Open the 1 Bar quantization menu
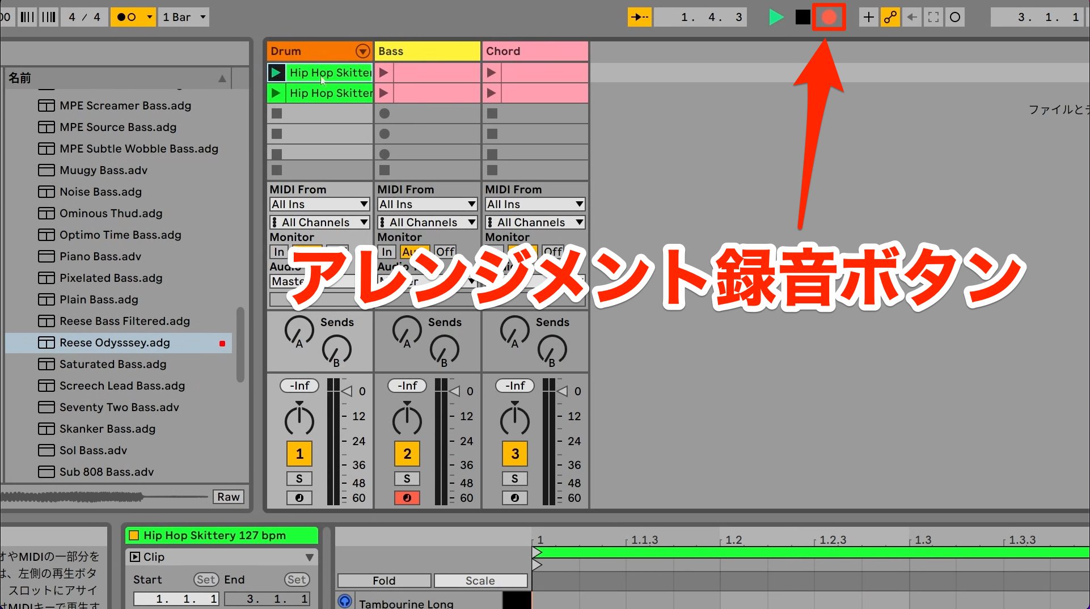This screenshot has height=609, width=1090. [x=184, y=17]
